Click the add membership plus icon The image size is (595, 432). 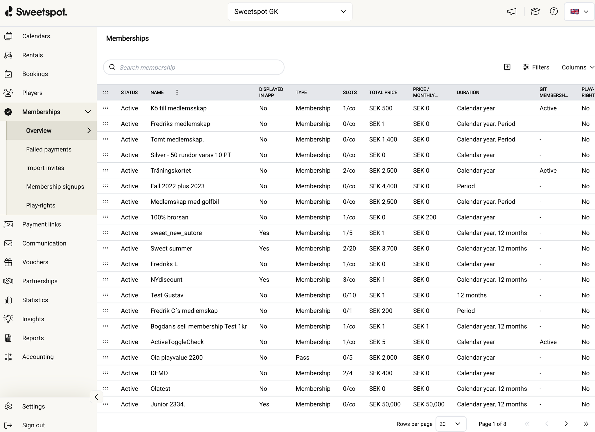click(x=507, y=67)
